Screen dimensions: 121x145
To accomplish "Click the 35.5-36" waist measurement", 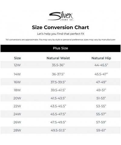I will [58, 65].
